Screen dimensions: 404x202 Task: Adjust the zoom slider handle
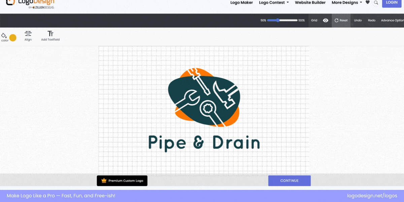278,20
